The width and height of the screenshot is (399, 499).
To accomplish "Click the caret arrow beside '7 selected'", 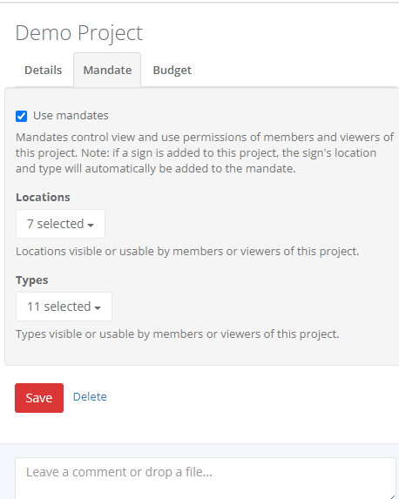I will pos(91,226).
